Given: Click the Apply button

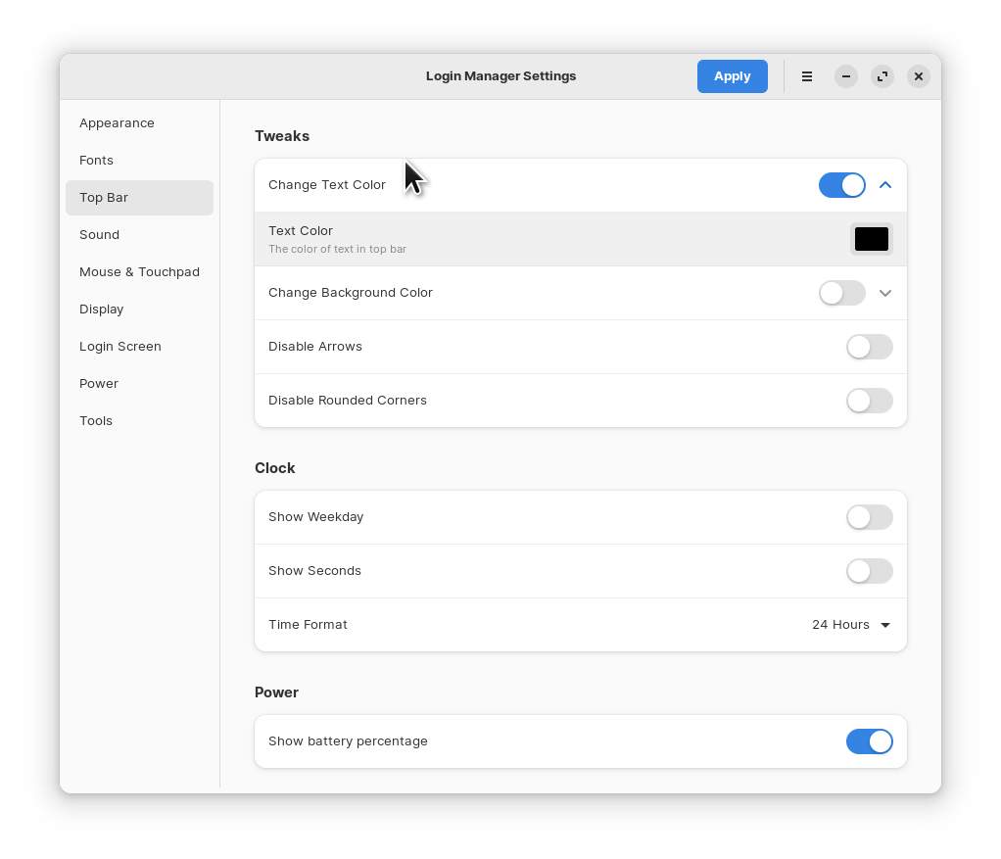Looking at the screenshot, I should click(x=733, y=76).
